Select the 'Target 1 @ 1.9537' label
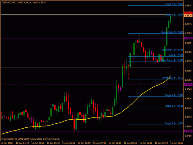Viewport: 193px width, 145px height. pyautogui.click(x=174, y=95)
